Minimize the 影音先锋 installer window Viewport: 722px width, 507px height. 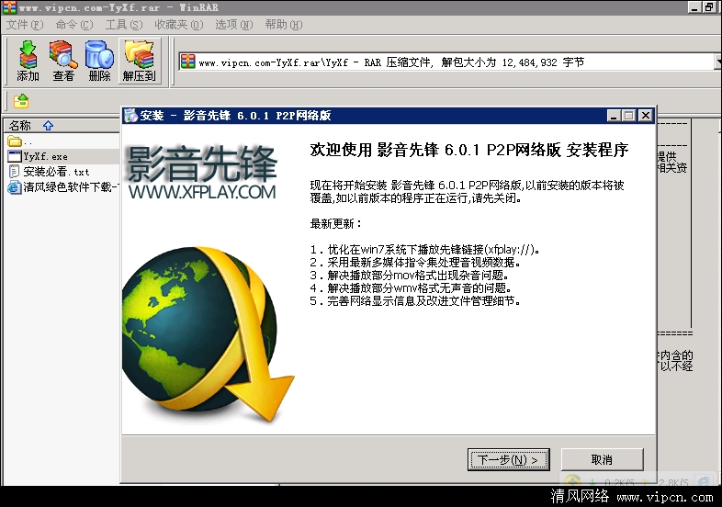(613, 116)
